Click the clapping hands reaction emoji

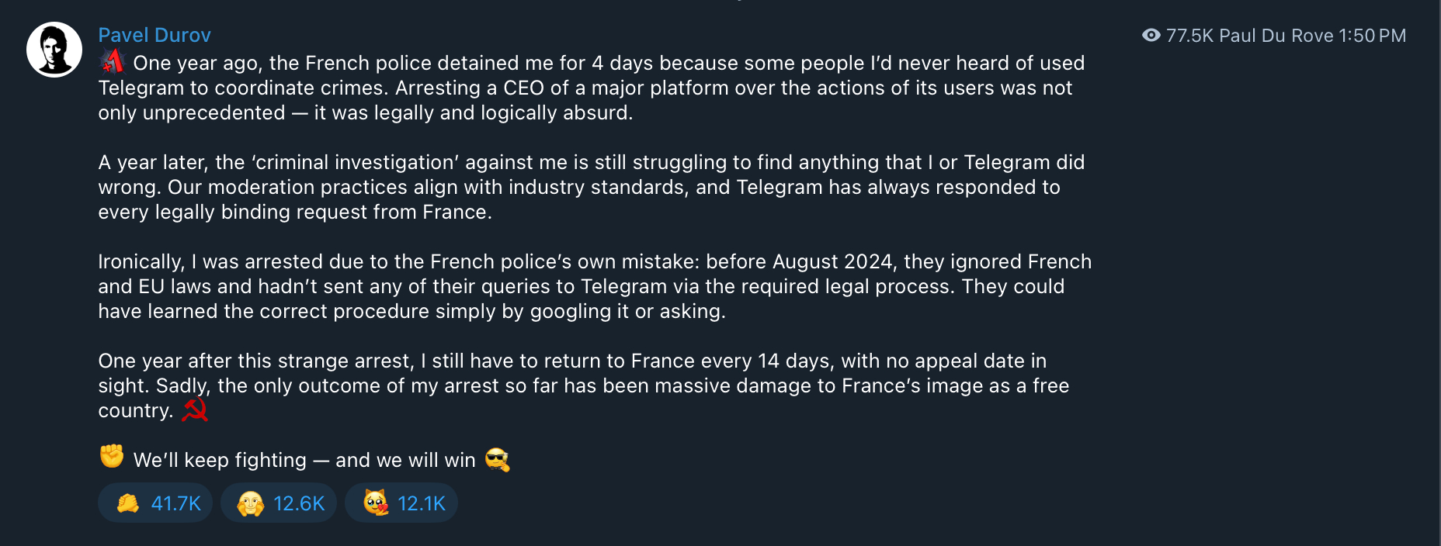[126, 503]
